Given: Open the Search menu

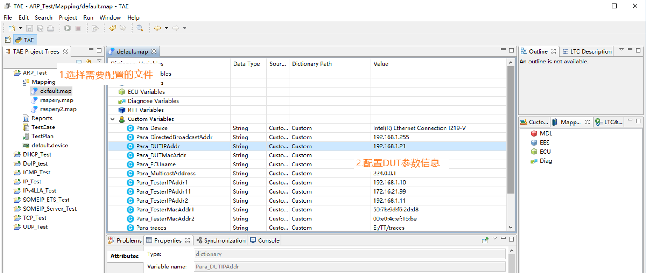Looking at the screenshot, I should coord(43,17).
